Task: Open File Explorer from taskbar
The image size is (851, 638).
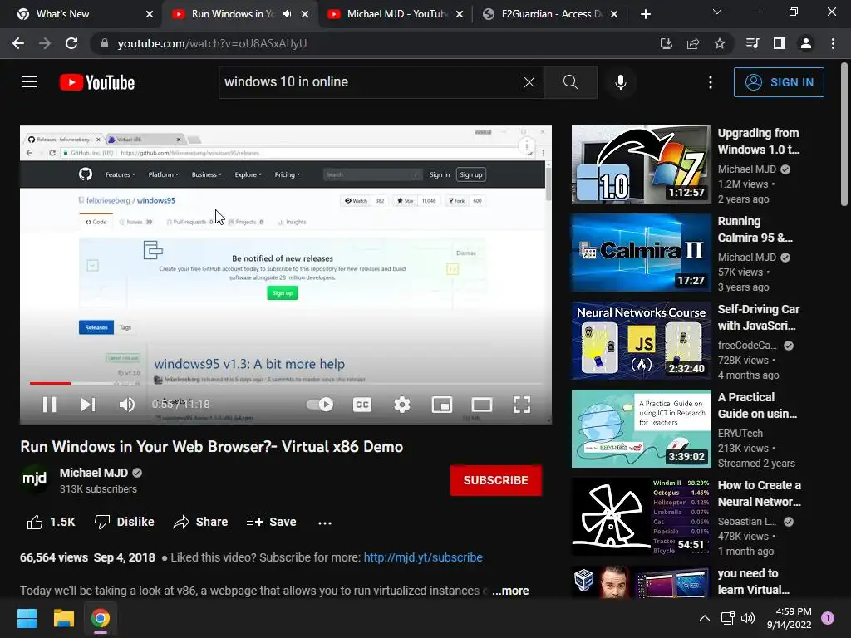Action: point(63,618)
